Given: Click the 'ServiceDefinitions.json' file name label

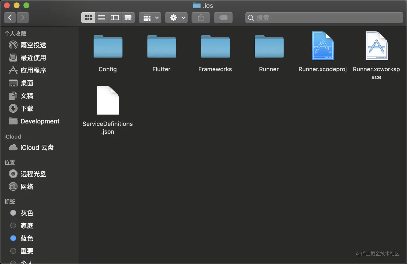Looking at the screenshot, I should click(x=108, y=128).
